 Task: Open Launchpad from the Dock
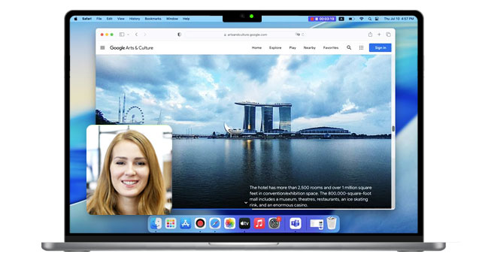171,223
